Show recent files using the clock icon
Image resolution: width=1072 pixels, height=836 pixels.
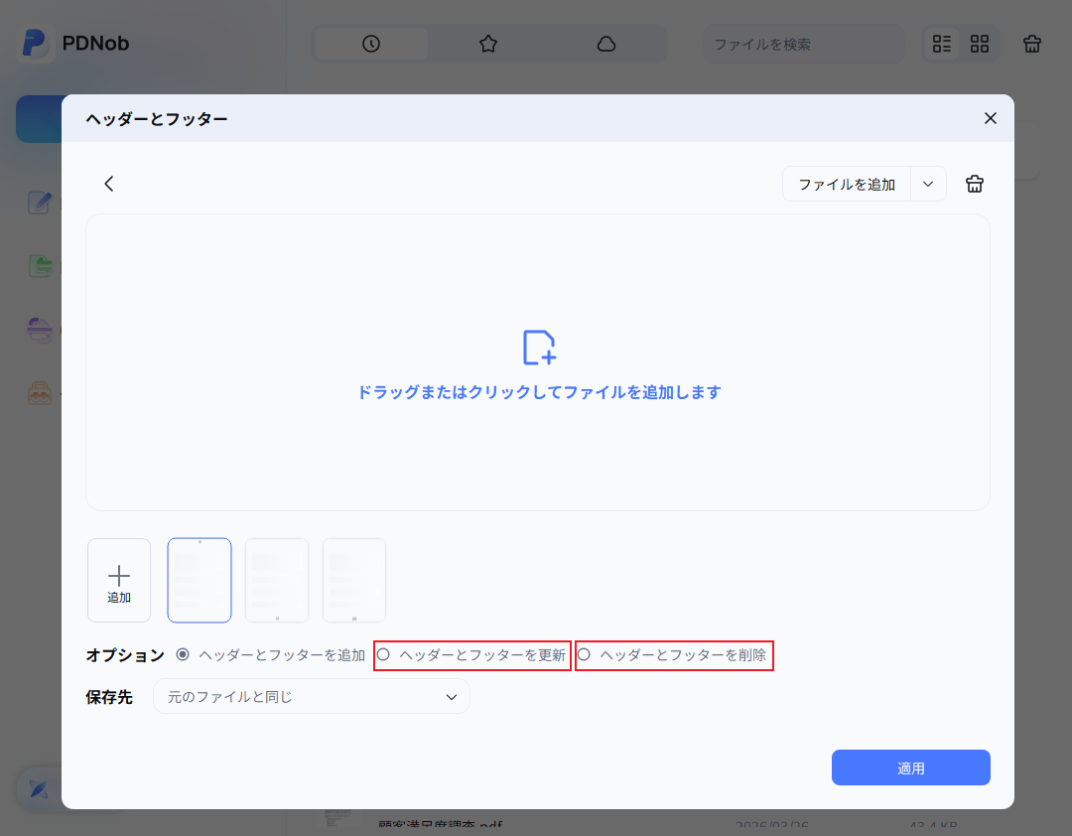tap(369, 44)
